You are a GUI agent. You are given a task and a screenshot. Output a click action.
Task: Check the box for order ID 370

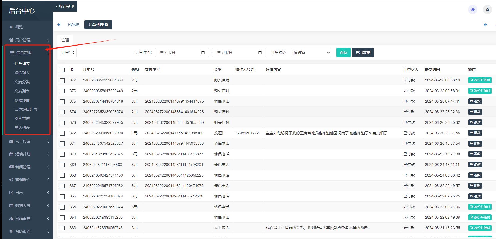coord(62,154)
